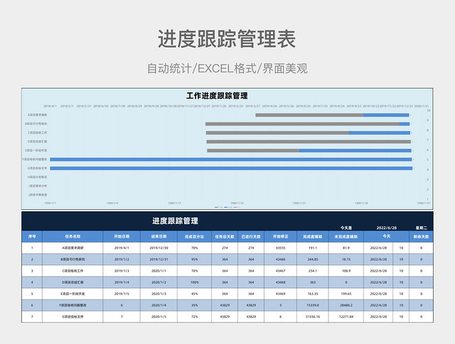Select the 序号 column header
The height and width of the screenshot is (344, 455).
tap(32, 237)
